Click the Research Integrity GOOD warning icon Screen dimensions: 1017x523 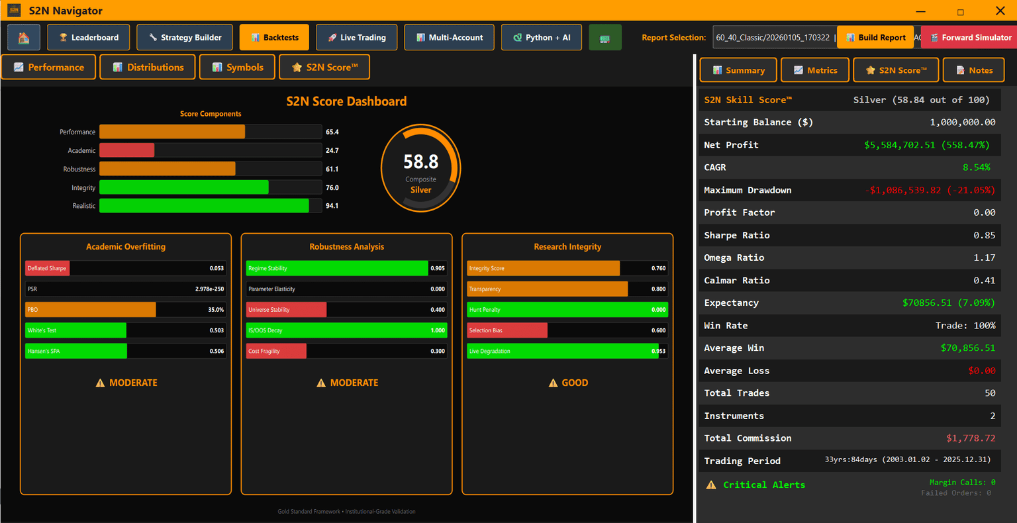tap(553, 383)
